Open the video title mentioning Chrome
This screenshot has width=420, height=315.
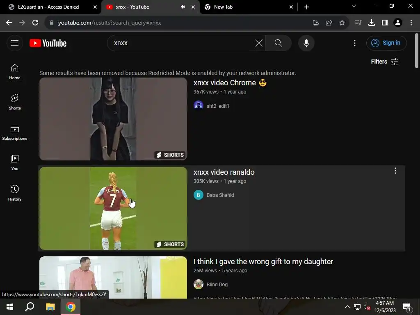(230, 83)
